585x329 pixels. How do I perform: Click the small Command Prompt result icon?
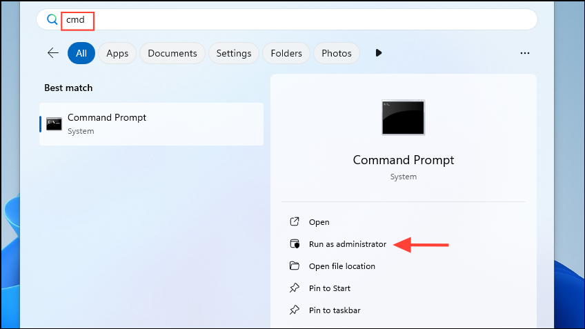pyautogui.click(x=54, y=124)
